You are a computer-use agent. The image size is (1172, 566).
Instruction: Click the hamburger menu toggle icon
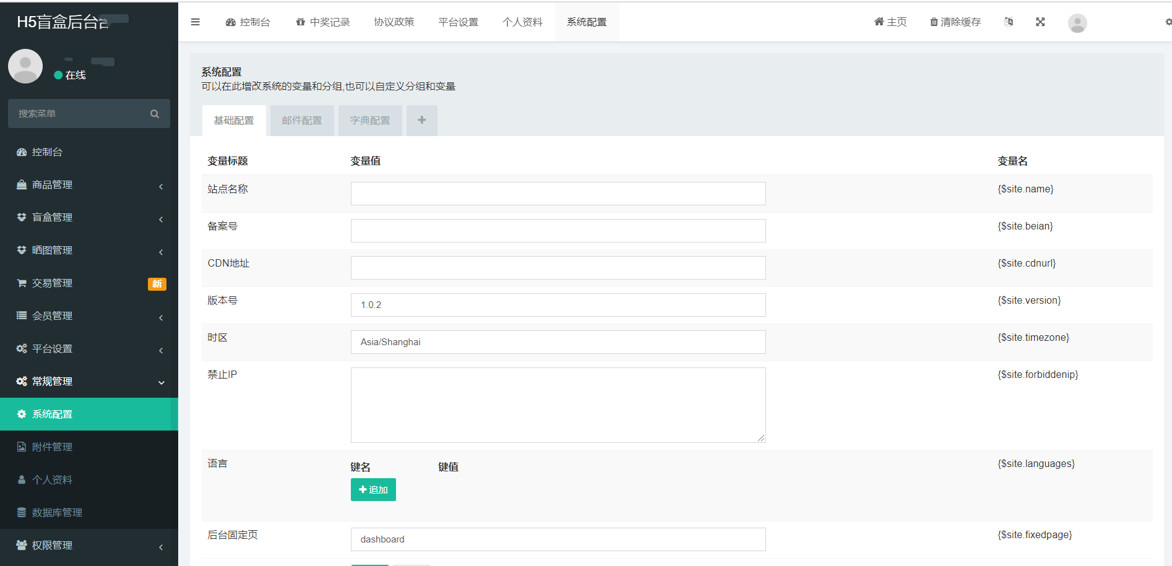pos(195,22)
